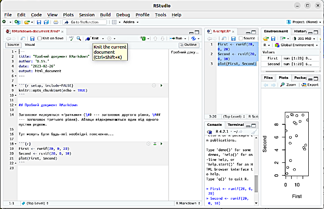The image size is (324, 209).
Task: Select the First variable row in Environment
Action: tap(291, 58)
